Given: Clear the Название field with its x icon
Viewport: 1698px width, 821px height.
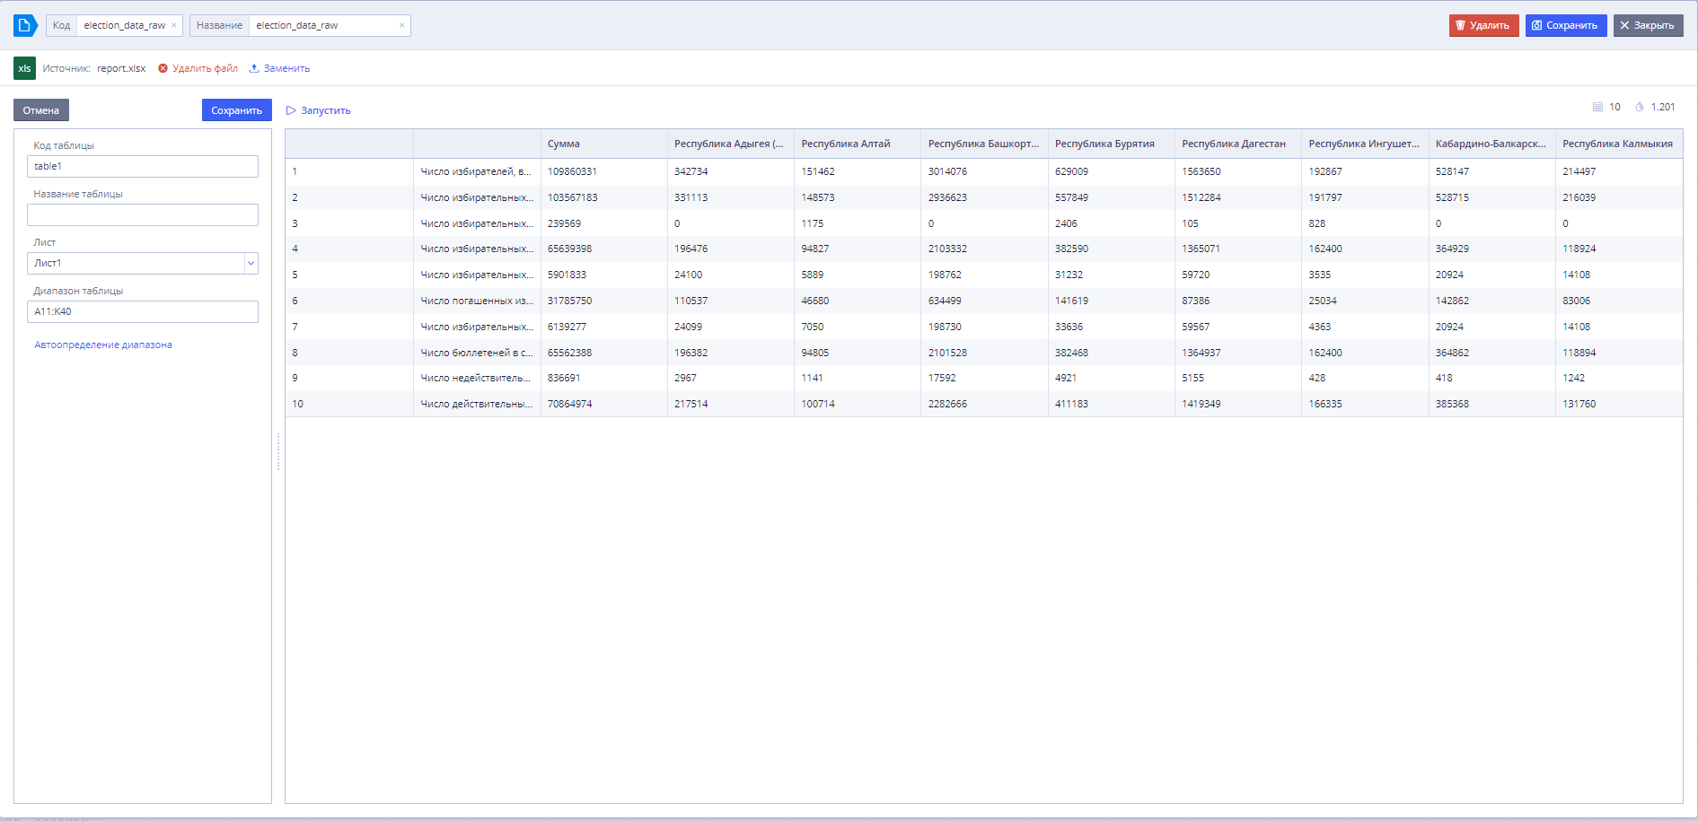Looking at the screenshot, I should [x=401, y=25].
